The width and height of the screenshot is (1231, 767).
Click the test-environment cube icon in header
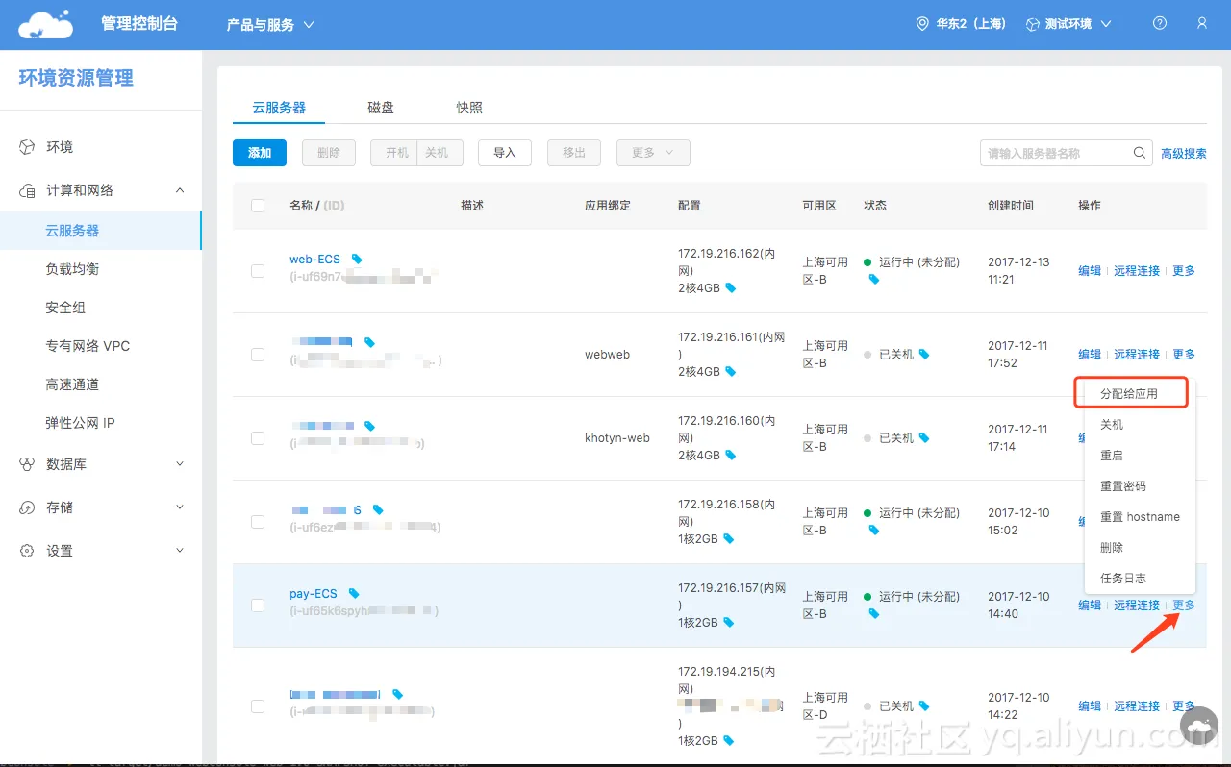tap(1033, 24)
